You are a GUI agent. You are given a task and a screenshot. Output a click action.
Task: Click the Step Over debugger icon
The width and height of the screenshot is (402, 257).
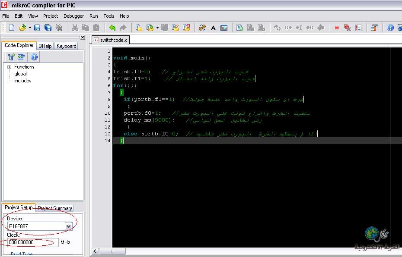coord(288,27)
